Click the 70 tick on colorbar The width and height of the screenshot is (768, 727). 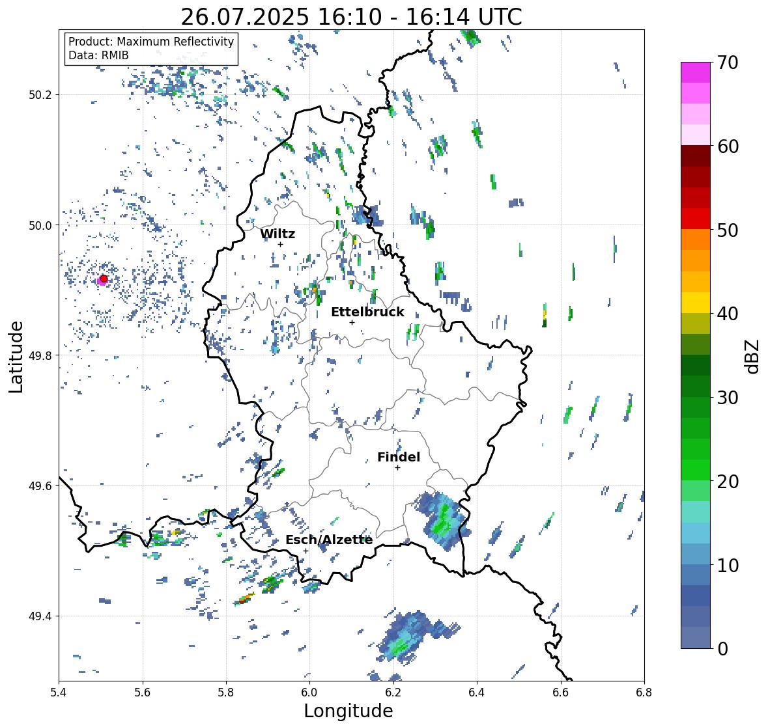click(728, 62)
